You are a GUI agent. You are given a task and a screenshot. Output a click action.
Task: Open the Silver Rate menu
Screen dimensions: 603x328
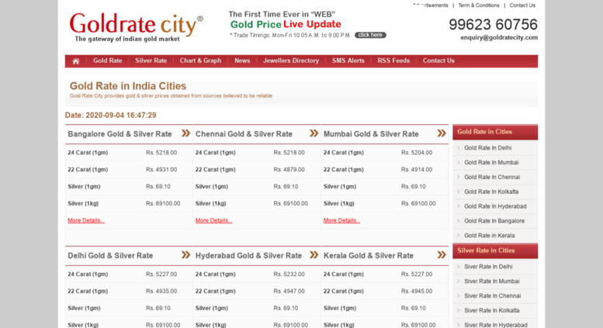pyautogui.click(x=151, y=60)
